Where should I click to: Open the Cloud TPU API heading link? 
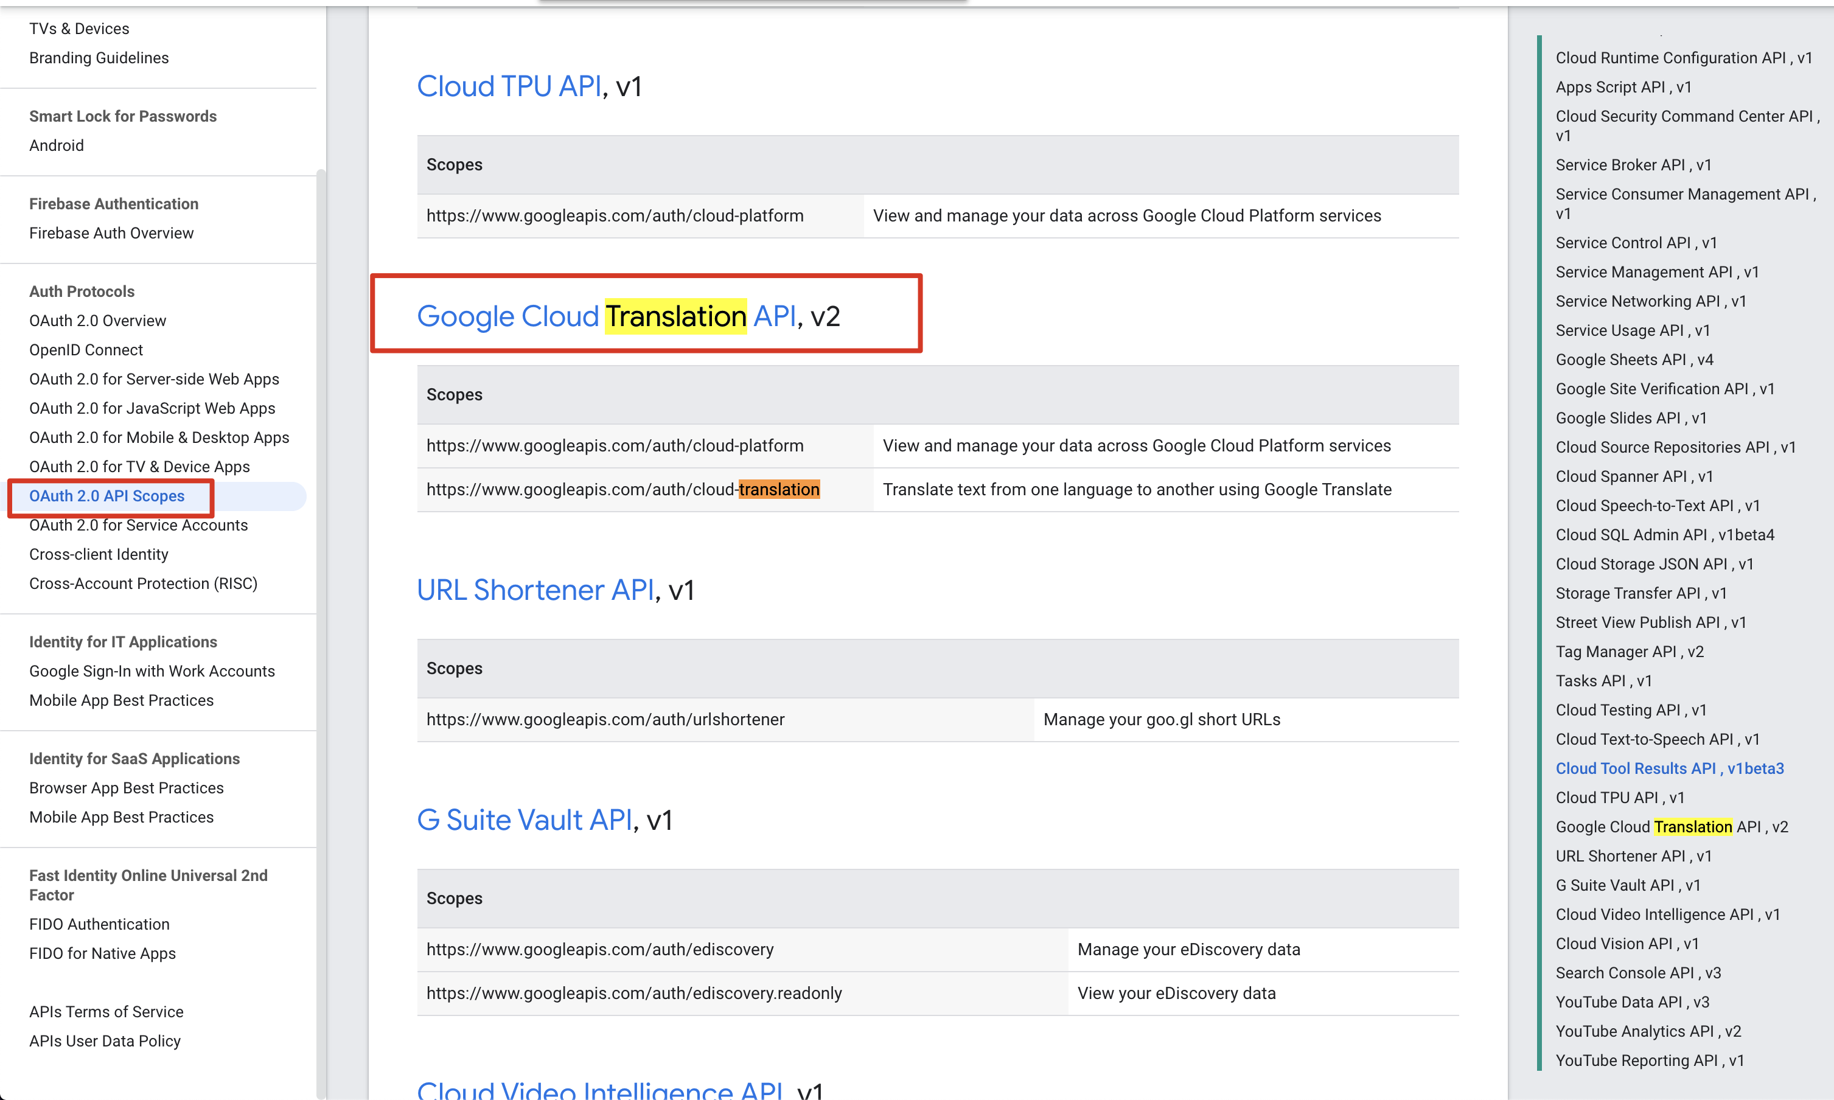click(x=509, y=87)
